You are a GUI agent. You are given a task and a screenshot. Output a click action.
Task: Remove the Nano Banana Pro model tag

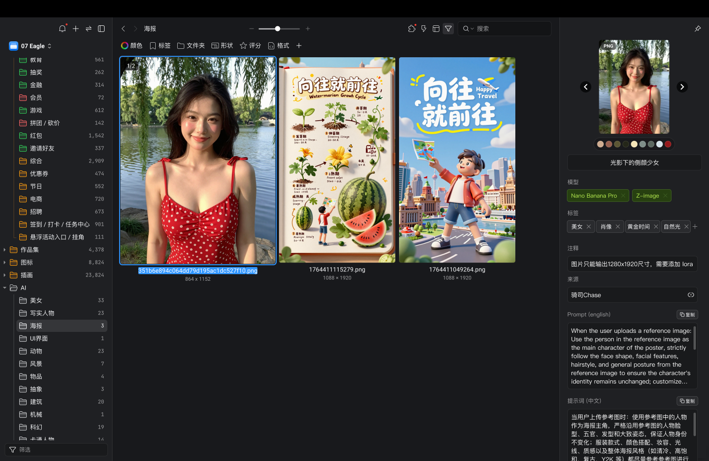tap(623, 196)
